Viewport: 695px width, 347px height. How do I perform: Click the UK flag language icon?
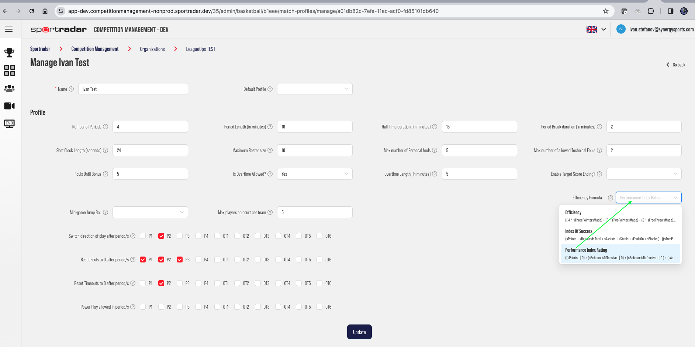click(x=592, y=30)
